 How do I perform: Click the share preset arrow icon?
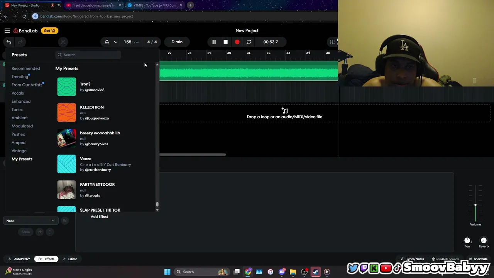[39, 232]
